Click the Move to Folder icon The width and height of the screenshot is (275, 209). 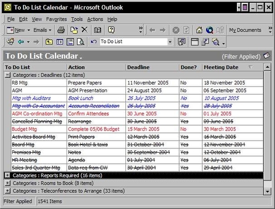74,30
